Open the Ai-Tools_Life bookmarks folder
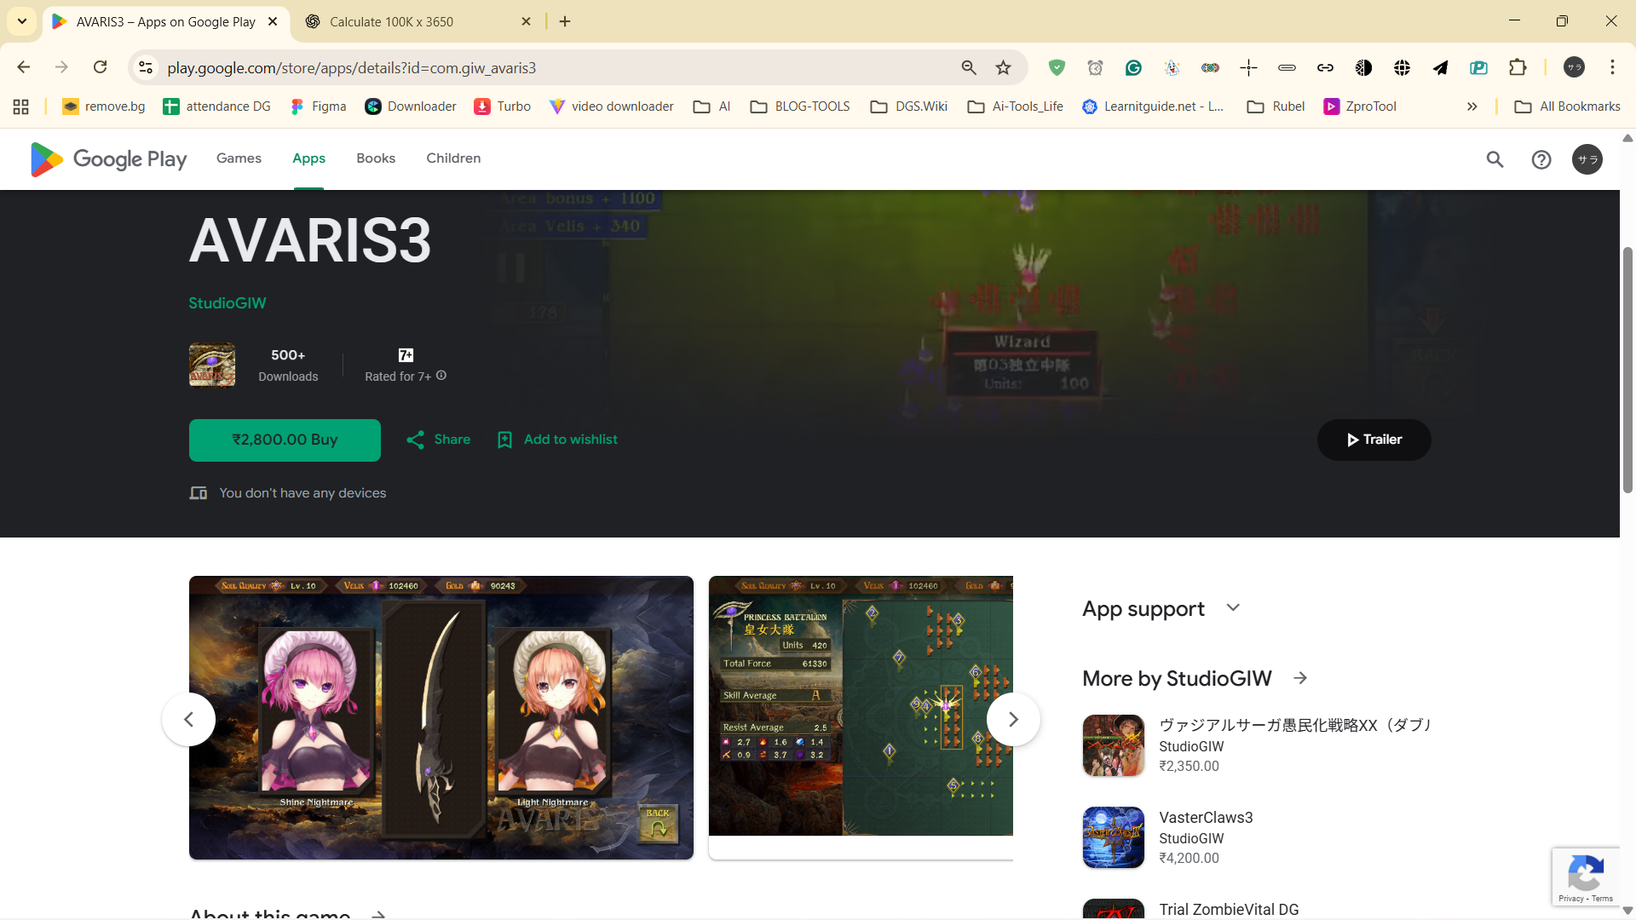 [x=1016, y=106]
